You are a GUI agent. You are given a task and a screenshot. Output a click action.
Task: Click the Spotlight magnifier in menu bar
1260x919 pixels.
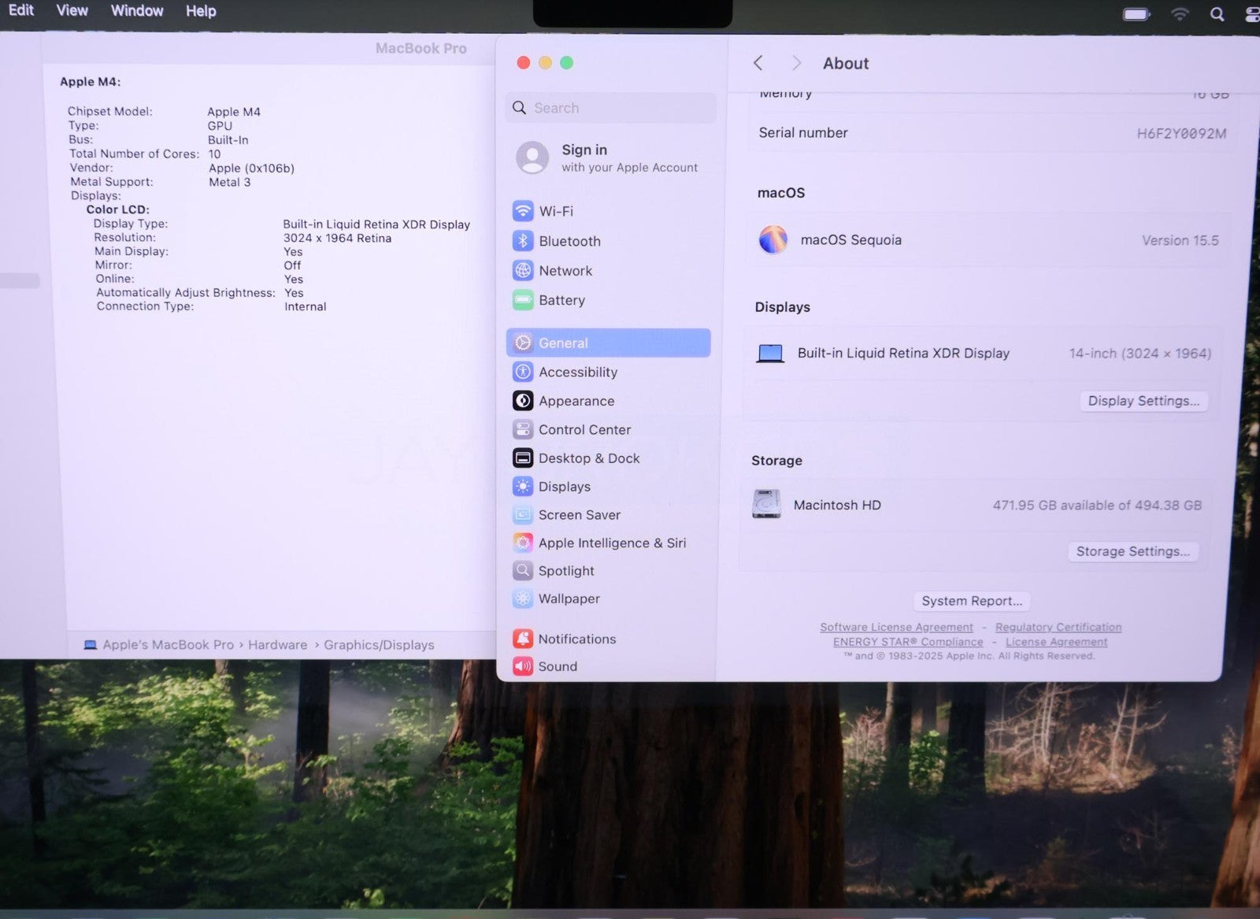[1217, 14]
